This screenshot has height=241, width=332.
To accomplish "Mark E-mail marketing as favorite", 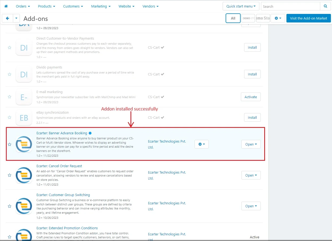I will coord(10,97).
